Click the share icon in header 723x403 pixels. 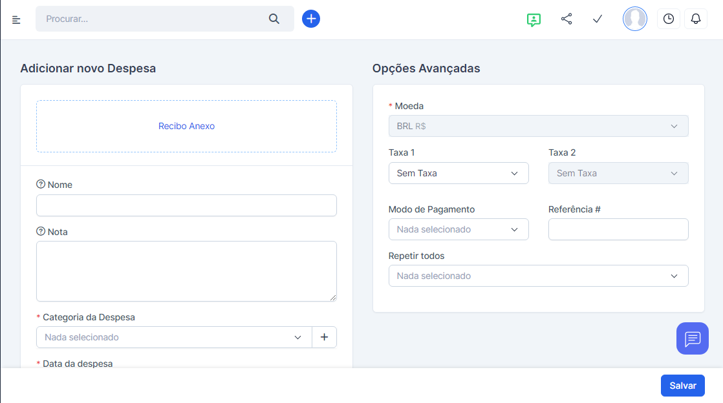pos(567,19)
